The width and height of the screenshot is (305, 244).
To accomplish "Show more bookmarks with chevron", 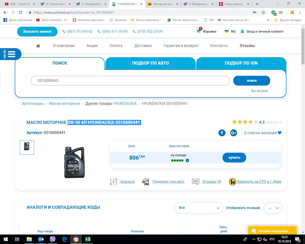I will 268,20.
